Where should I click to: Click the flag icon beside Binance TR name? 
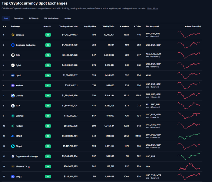[x=29, y=167]
